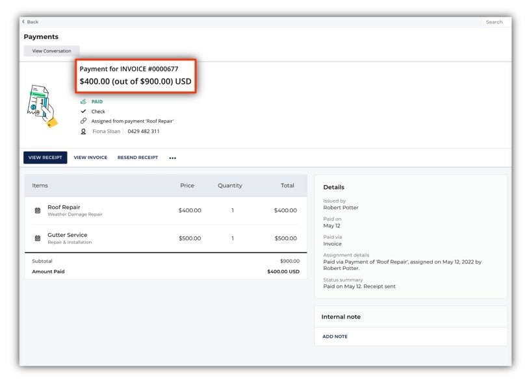Click the Paid on date May 12
Viewport: 529px width, 383px height.
331,226
